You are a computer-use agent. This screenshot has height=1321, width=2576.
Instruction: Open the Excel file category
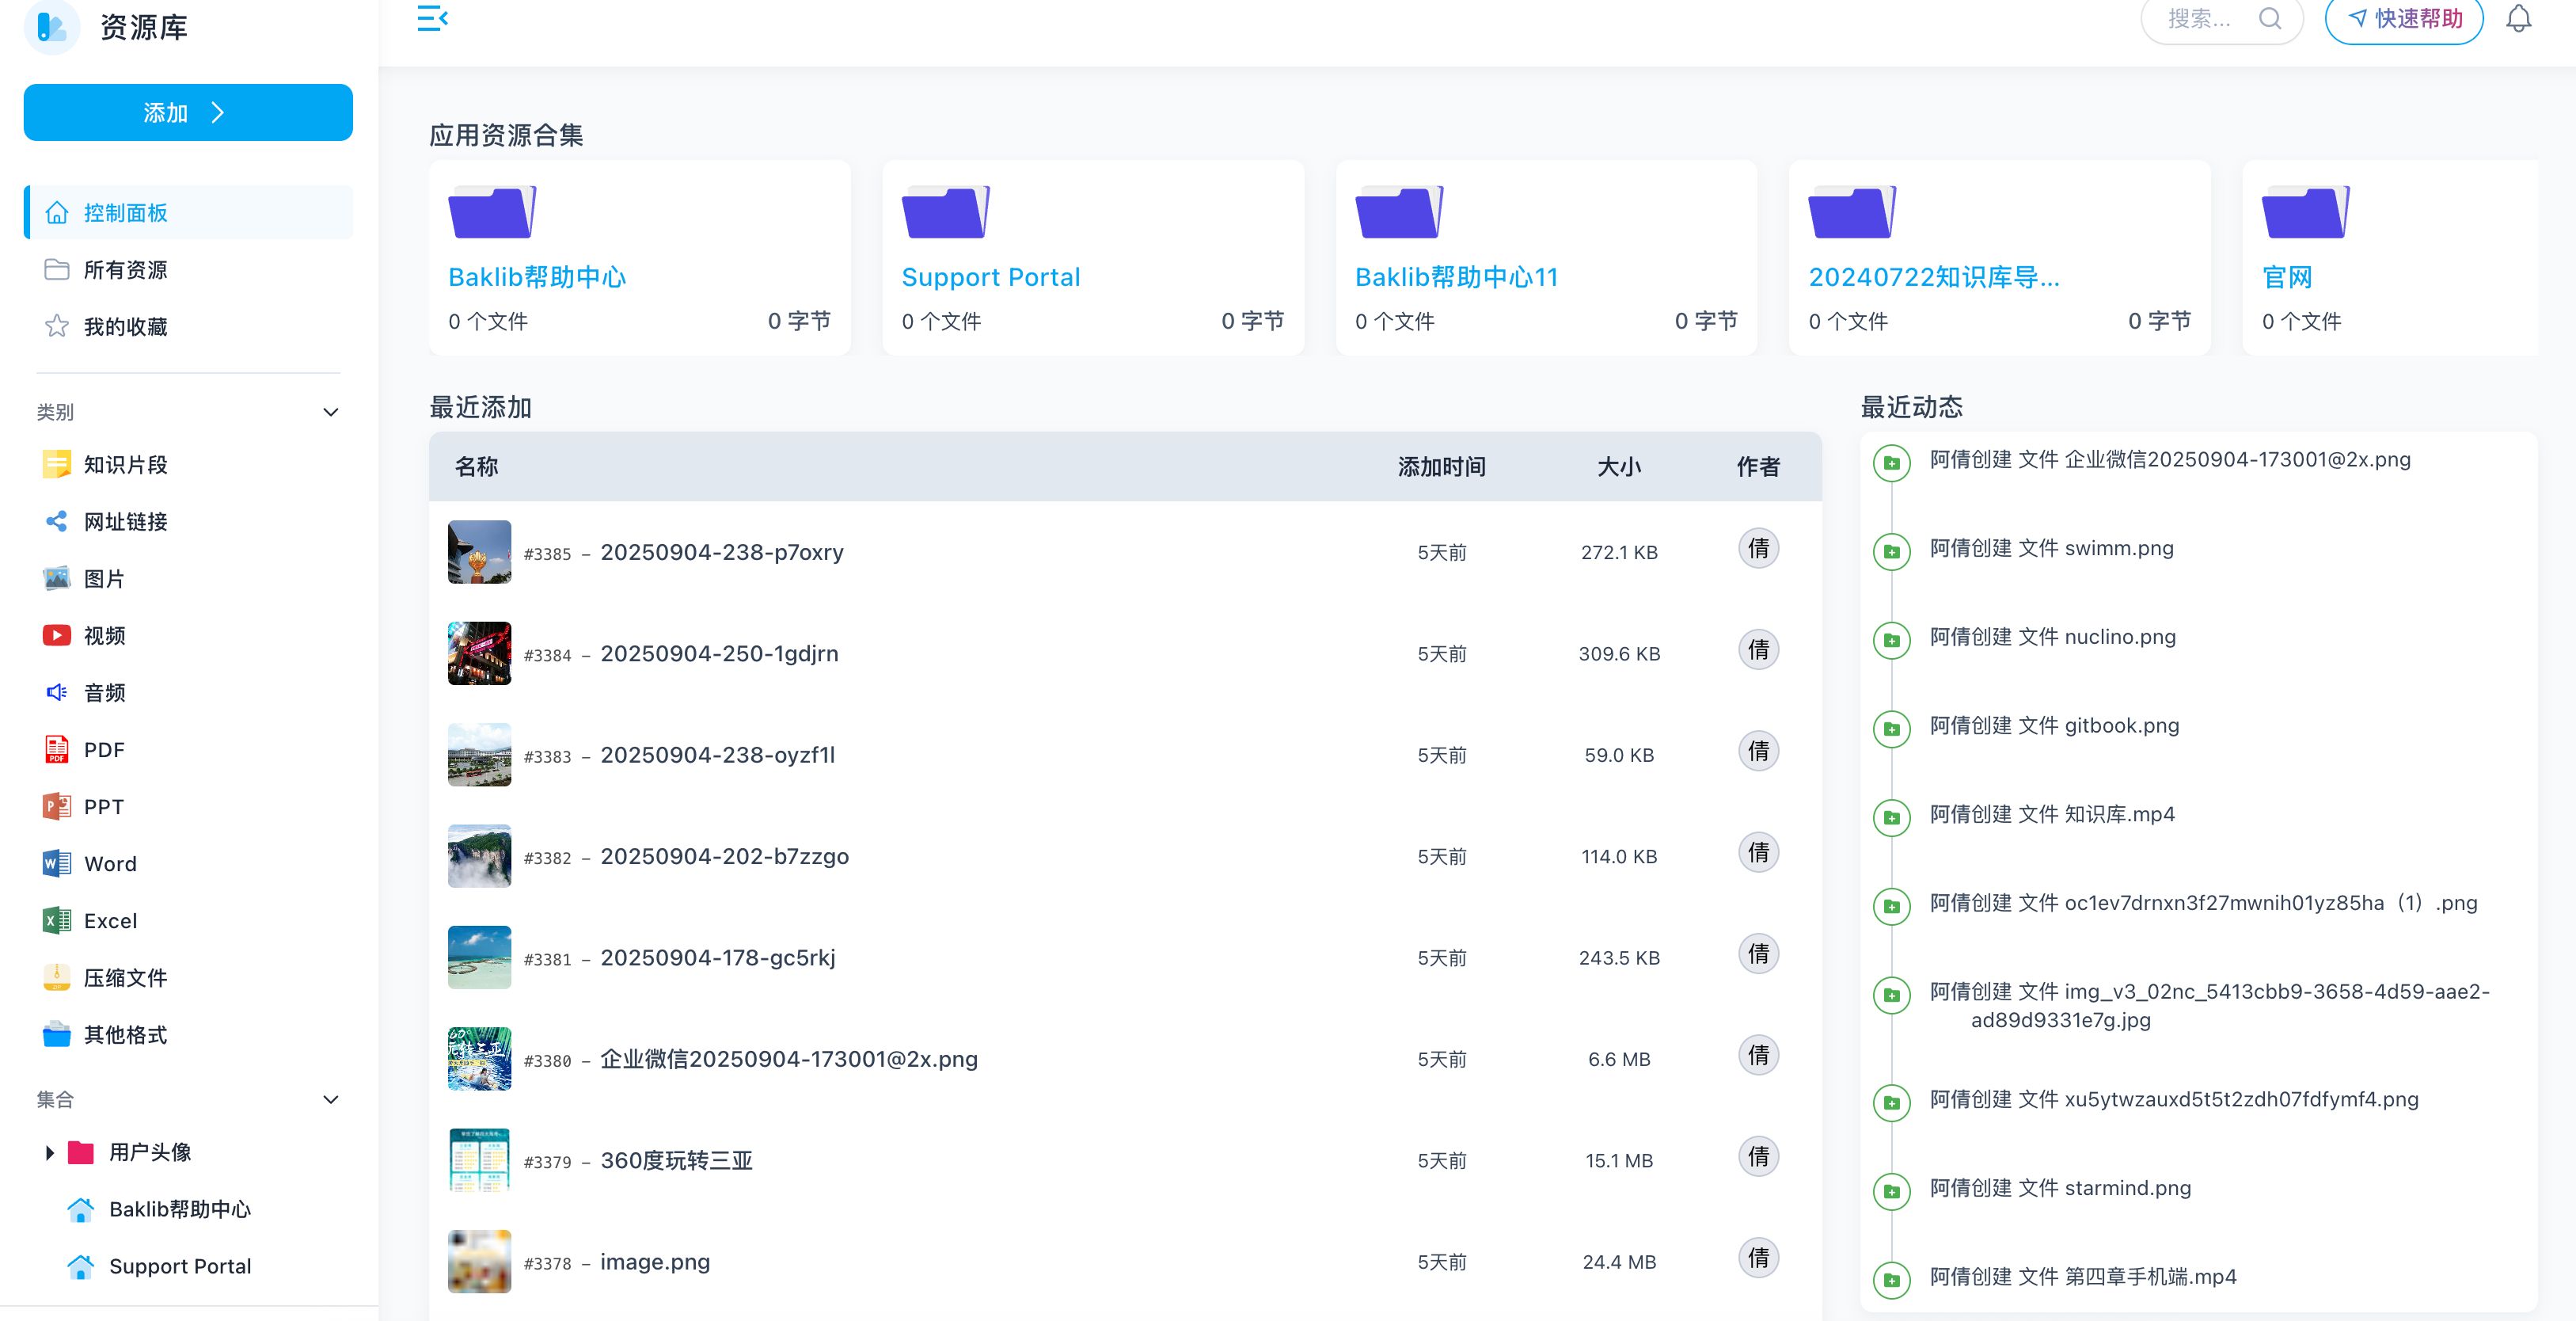tap(110, 921)
